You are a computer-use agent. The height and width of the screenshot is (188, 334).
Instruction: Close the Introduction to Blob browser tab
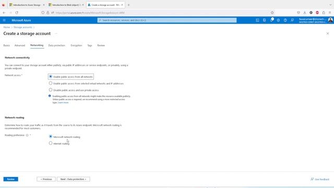pyautogui.click(x=83, y=5)
